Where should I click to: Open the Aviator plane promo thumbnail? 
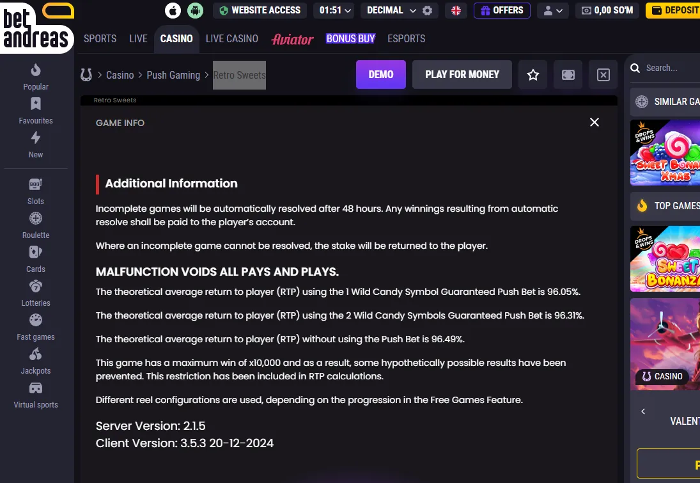665,344
